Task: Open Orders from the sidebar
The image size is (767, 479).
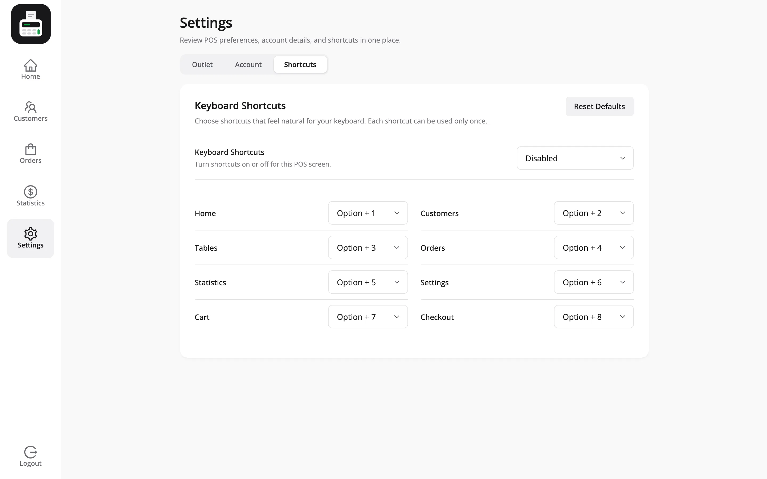Action: pos(30,154)
